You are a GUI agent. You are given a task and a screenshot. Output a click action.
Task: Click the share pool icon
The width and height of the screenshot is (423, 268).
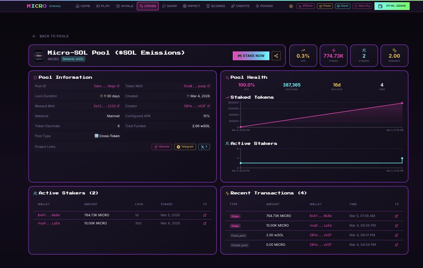click(x=276, y=56)
